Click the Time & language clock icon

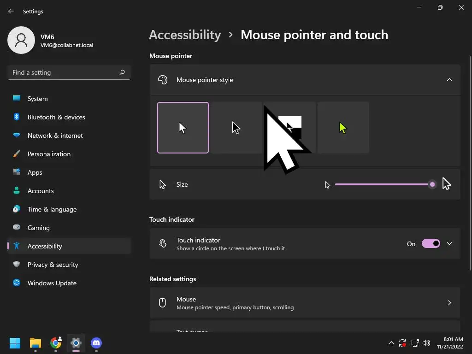pos(17,209)
